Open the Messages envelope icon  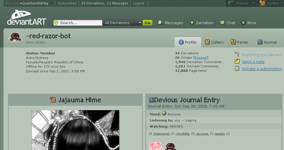160,23
